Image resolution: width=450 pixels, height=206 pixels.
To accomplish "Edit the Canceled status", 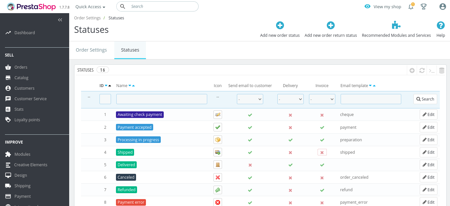I will point(429,177).
